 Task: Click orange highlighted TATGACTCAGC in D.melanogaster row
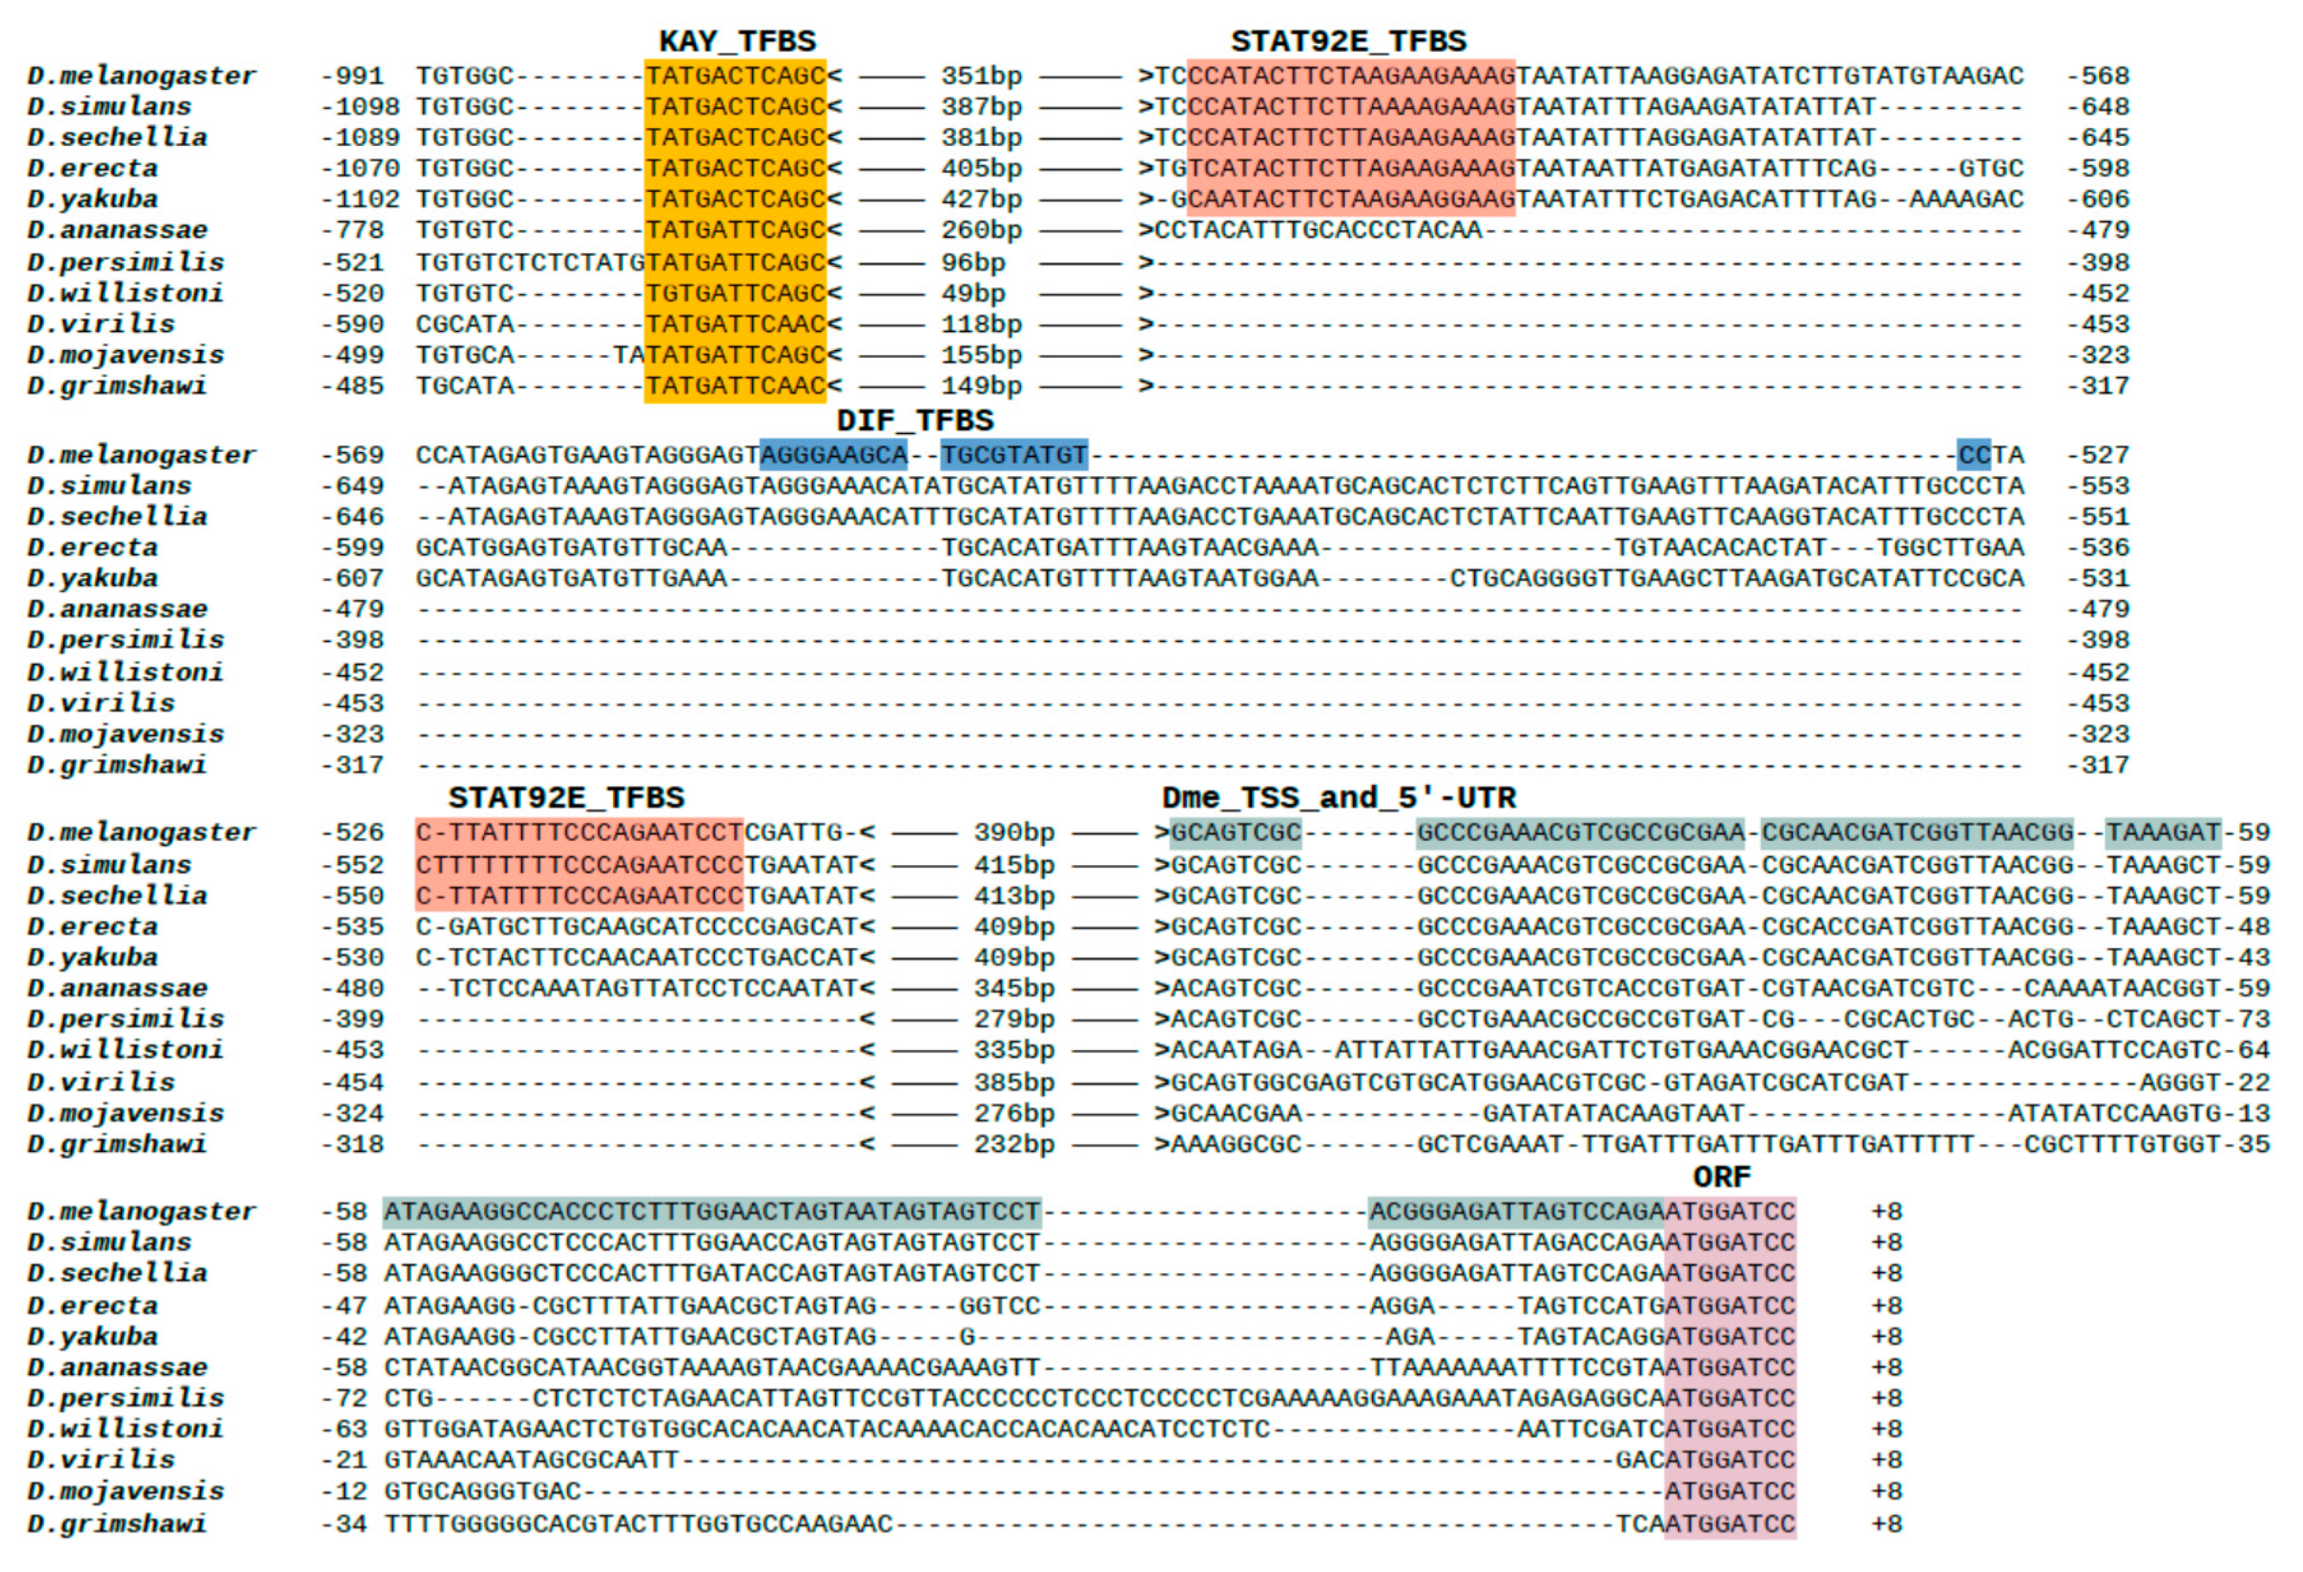(734, 77)
